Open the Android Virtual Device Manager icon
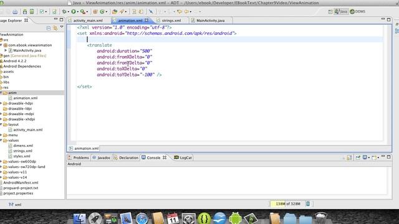 coord(32,12)
